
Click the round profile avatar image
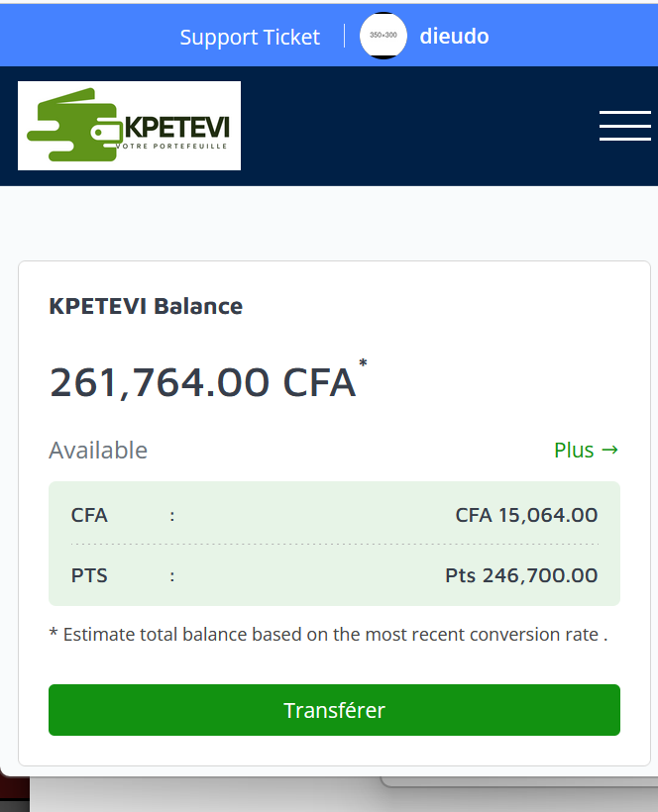(383, 36)
